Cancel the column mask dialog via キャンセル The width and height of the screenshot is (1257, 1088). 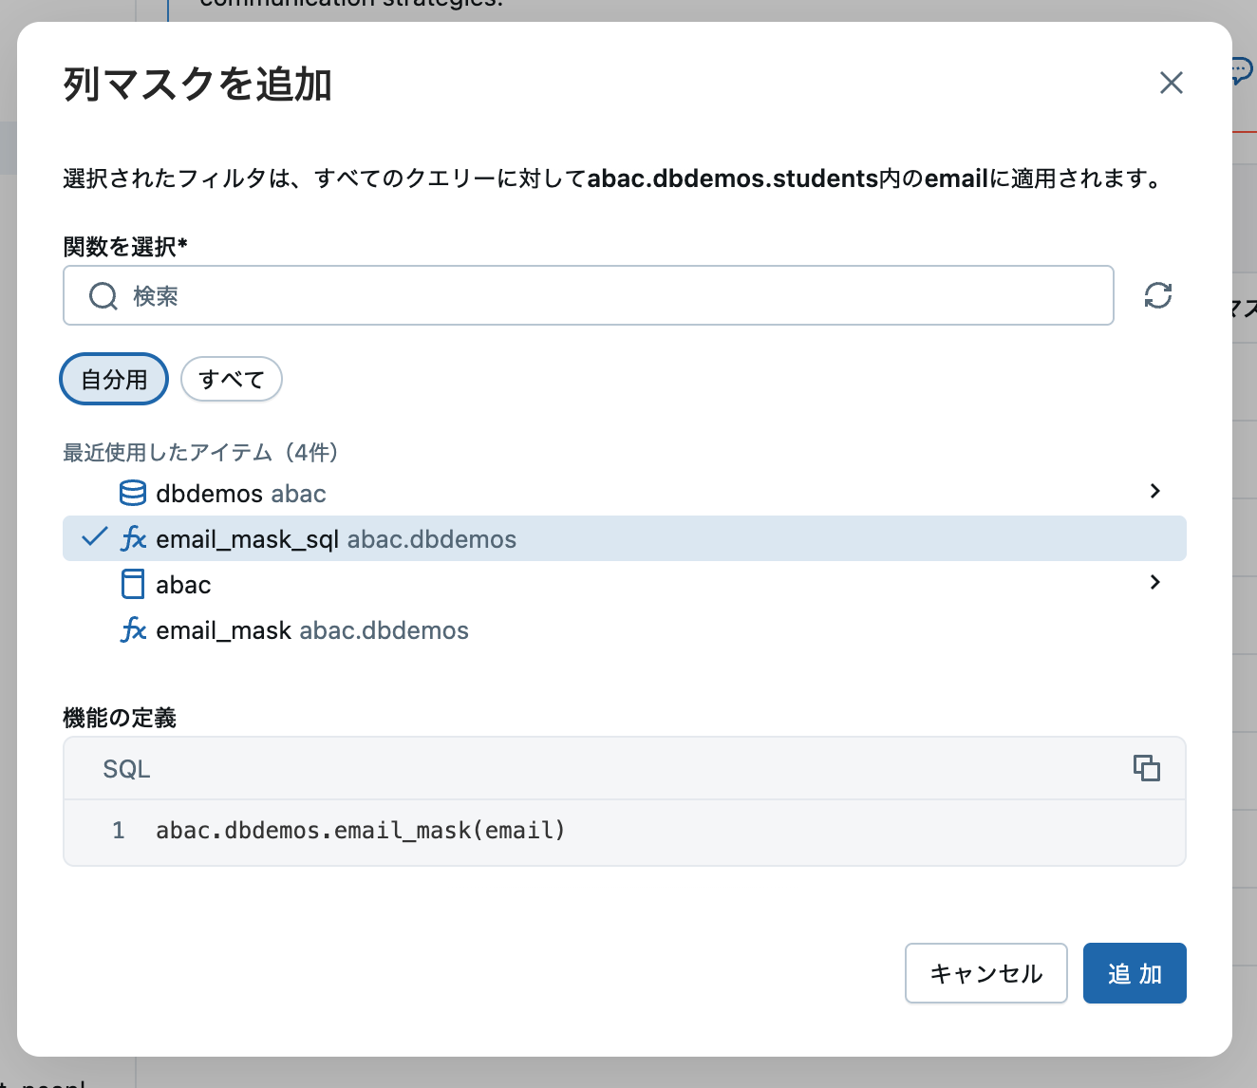tap(985, 972)
